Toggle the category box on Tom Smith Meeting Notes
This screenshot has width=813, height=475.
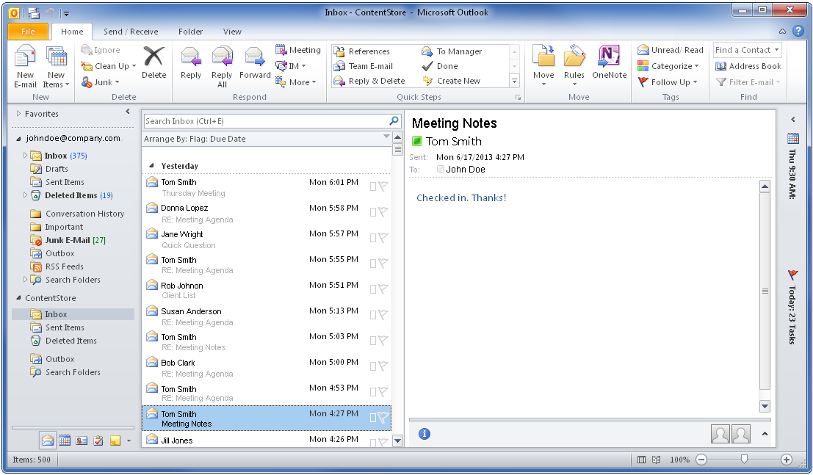[x=373, y=418]
